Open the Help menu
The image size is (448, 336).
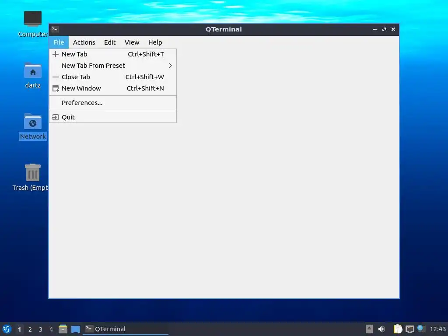click(x=155, y=42)
